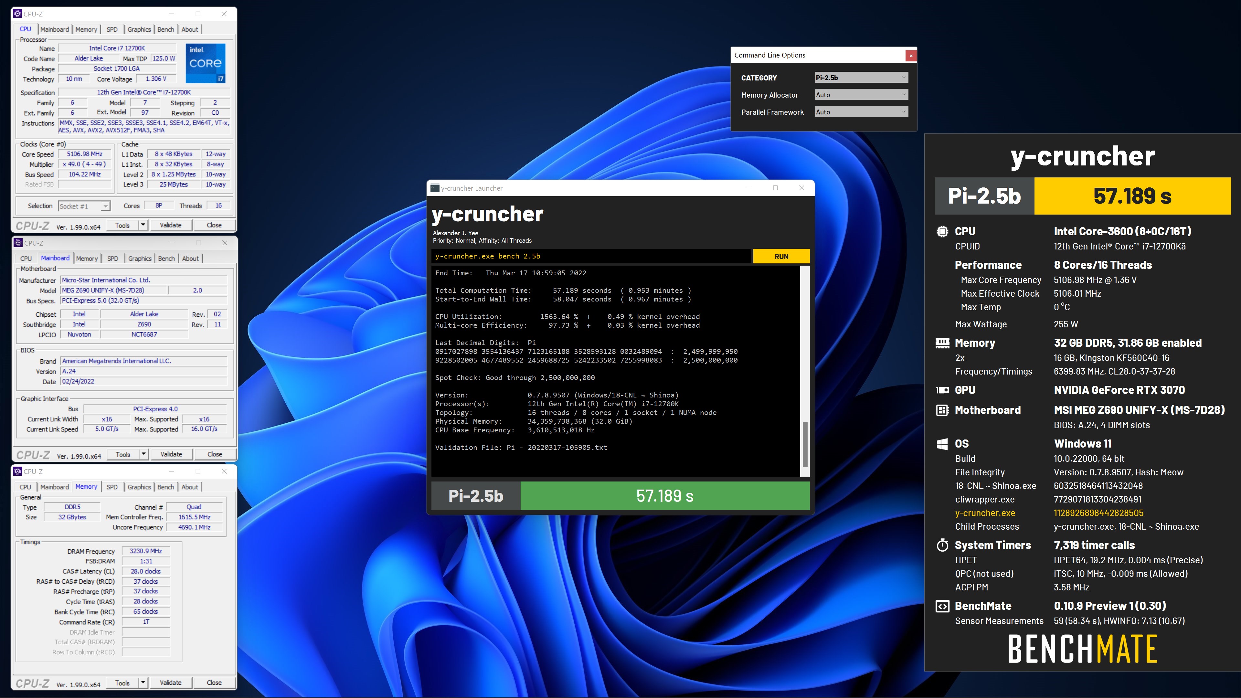Click the green 57.189 s result bar
The height and width of the screenshot is (698, 1241).
(665, 496)
